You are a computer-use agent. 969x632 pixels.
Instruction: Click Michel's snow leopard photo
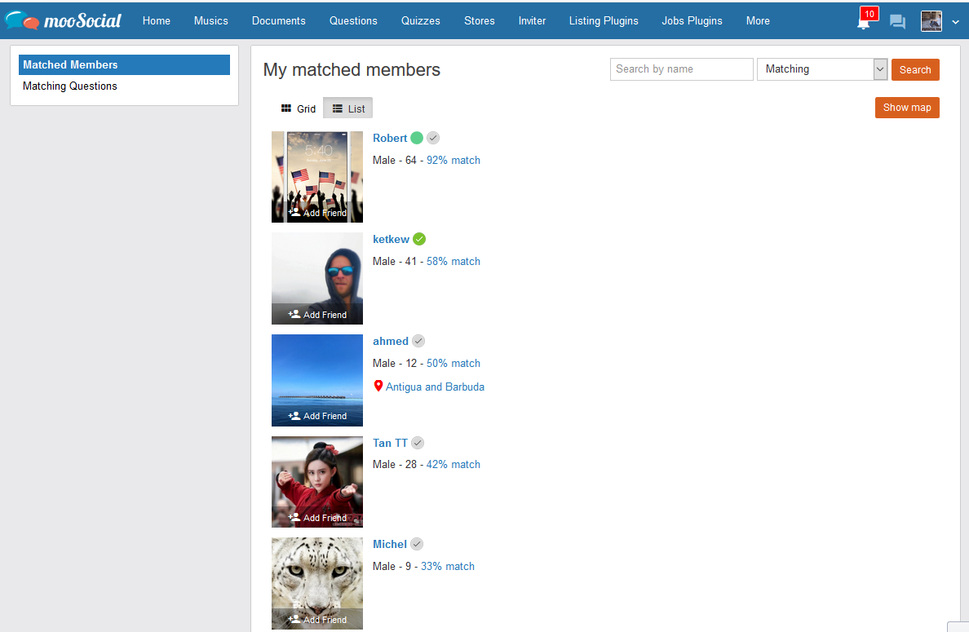click(317, 583)
